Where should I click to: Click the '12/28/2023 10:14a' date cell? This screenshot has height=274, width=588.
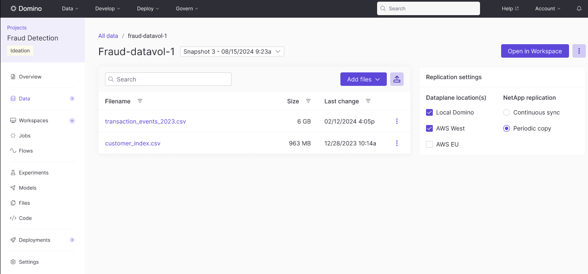[350, 143]
